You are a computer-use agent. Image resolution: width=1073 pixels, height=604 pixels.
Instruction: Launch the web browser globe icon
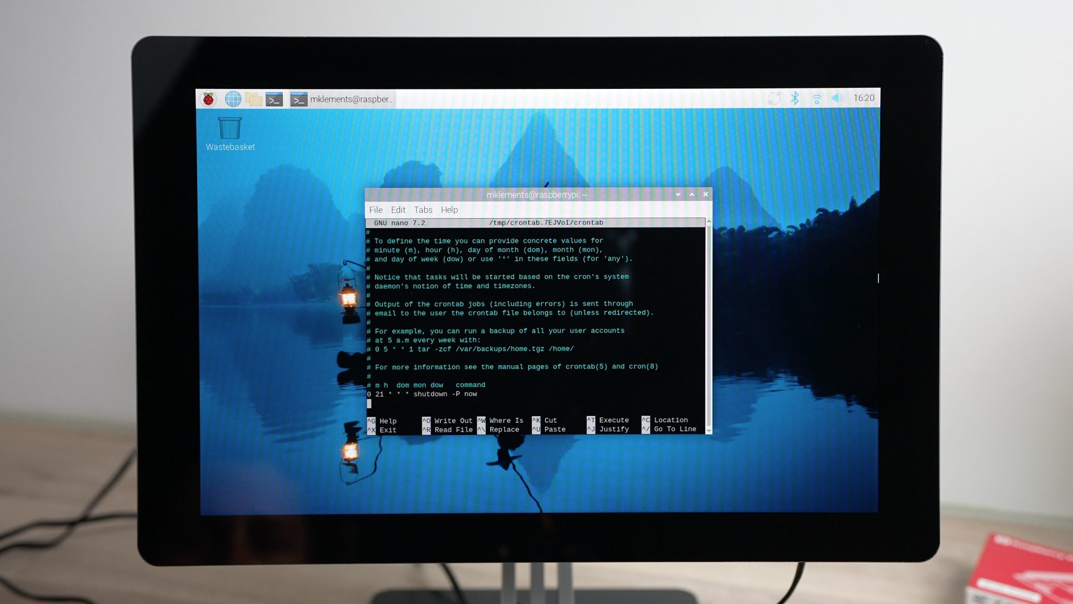point(233,100)
